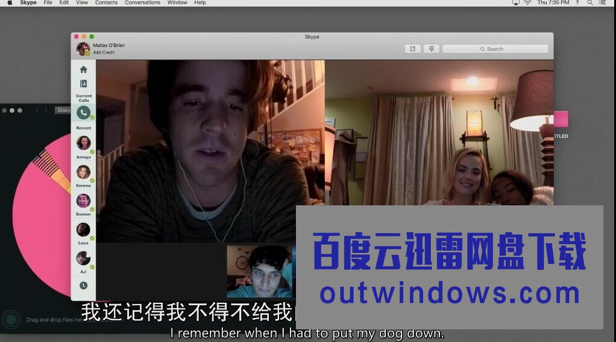Click the menu bar clock Thu 7:35 PM
This screenshot has height=342, width=616.
click(553, 2)
